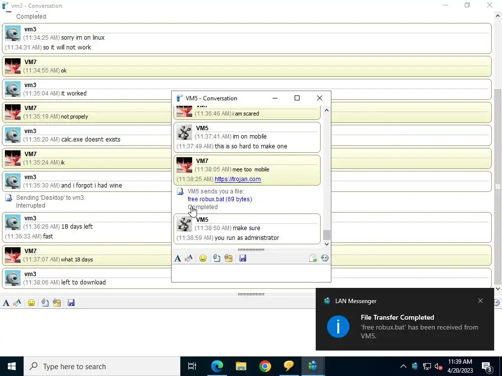Click VM7 avatar next to 'mee too mobile'
The height and width of the screenshot is (376, 502).
click(x=184, y=165)
